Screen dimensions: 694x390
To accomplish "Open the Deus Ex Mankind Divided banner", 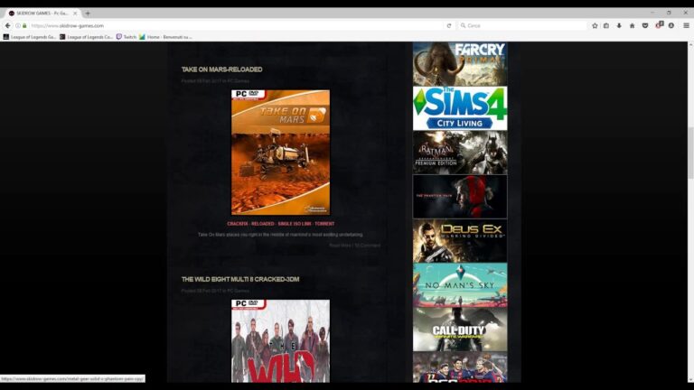I will 460,241.
